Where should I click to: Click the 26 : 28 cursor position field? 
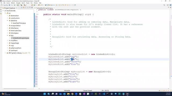coord(105,91)
